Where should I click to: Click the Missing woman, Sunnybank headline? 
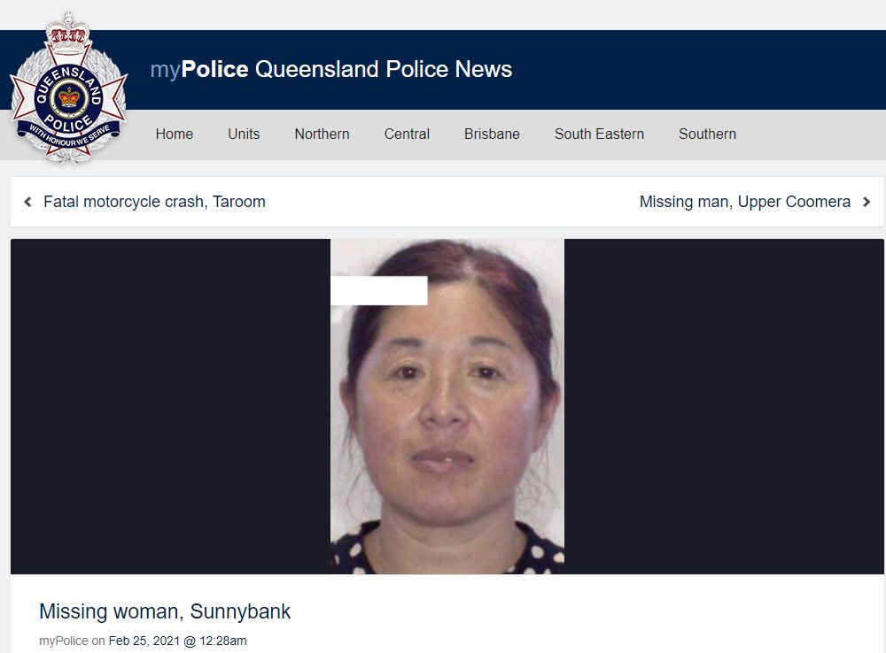165,611
